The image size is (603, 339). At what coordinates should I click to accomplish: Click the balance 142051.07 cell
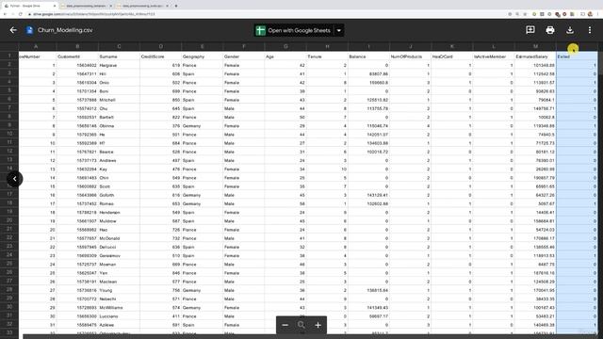[x=368, y=135]
